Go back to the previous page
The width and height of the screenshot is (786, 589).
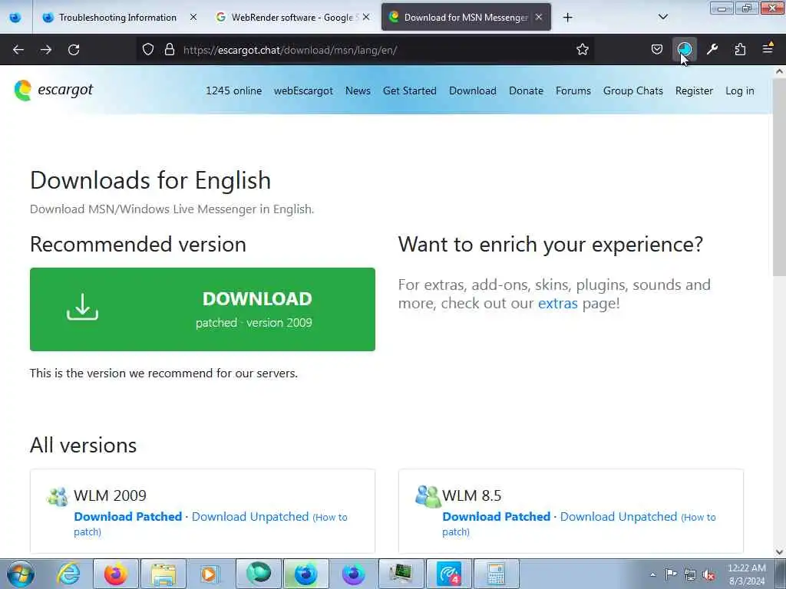coord(18,50)
